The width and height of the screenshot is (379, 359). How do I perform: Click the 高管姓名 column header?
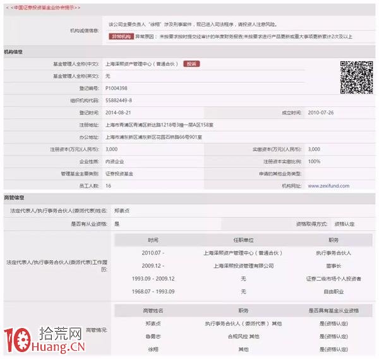153,310
